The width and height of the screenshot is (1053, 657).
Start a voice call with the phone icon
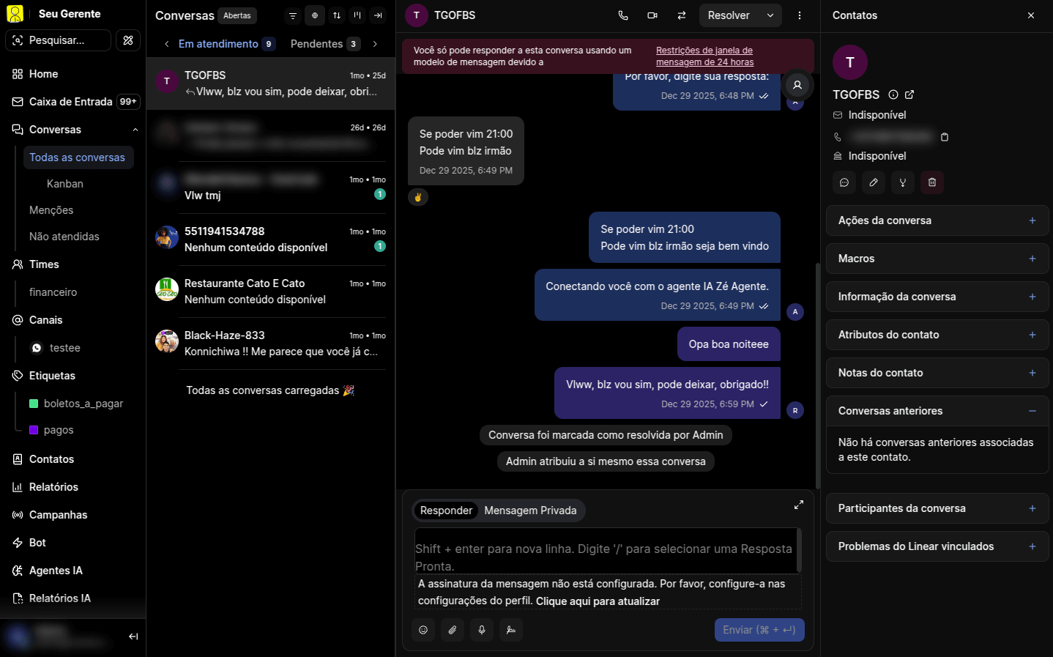tap(622, 15)
